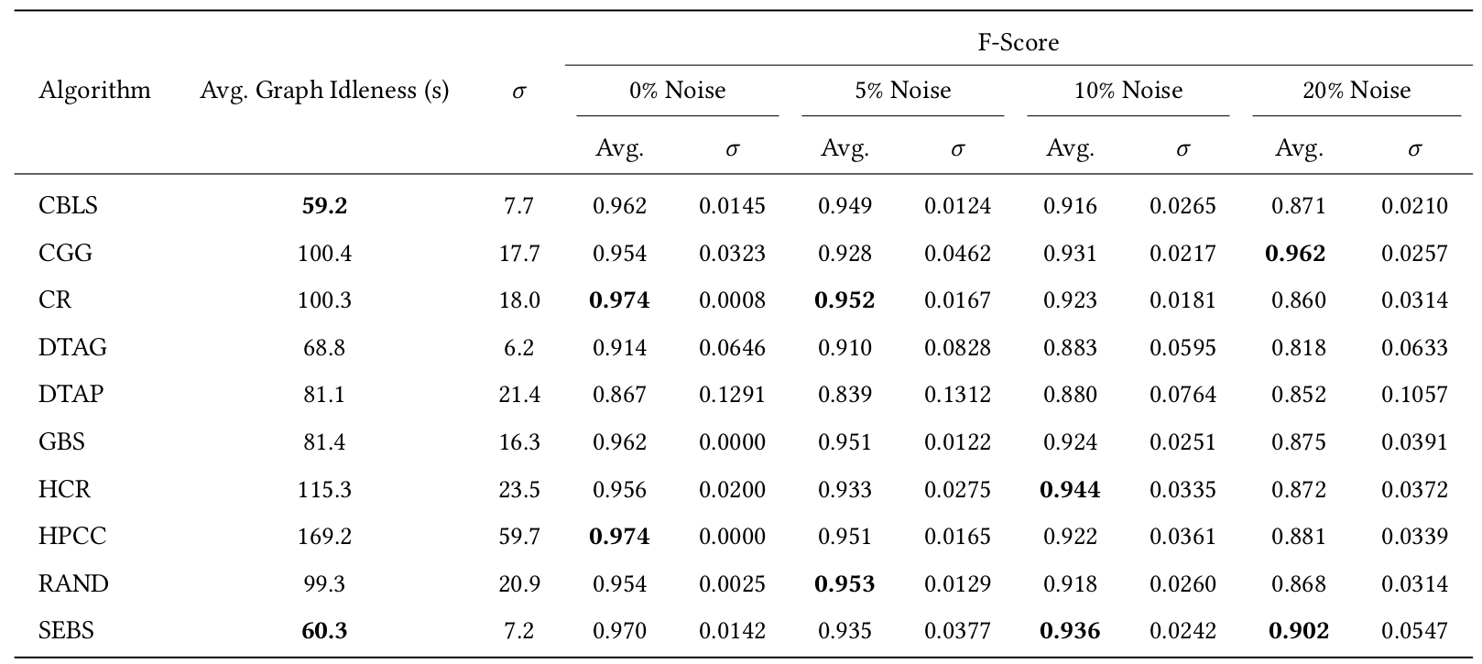This screenshot has width=1482, height=664.
Task: Click the 20% Noise column header
Action: 1356,91
